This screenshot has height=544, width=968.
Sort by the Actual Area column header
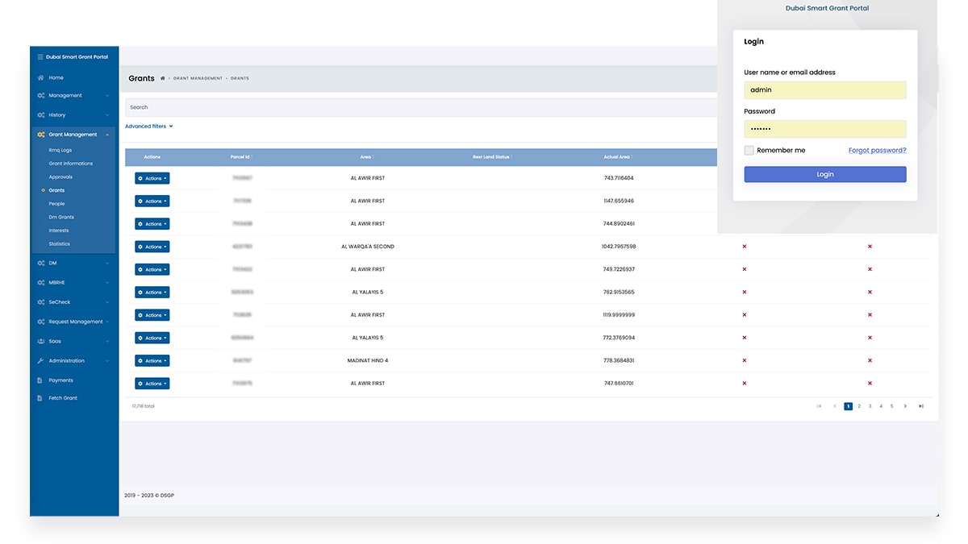point(617,157)
